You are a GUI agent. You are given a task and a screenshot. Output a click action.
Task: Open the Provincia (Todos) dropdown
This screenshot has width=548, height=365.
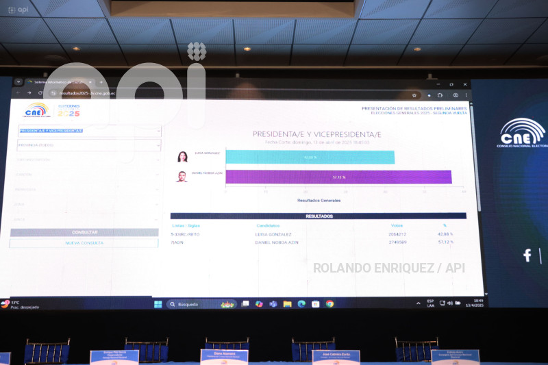coord(89,145)
